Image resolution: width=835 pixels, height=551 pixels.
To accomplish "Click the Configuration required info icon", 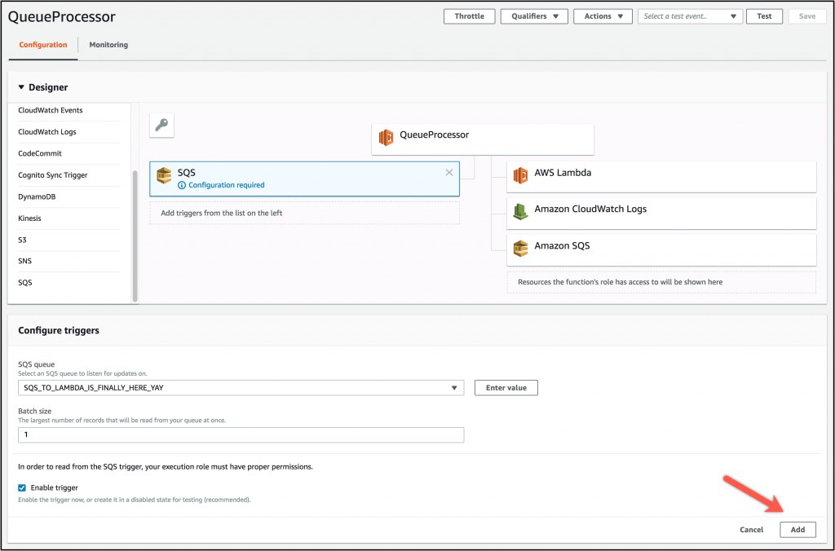I will click(182, 185).
